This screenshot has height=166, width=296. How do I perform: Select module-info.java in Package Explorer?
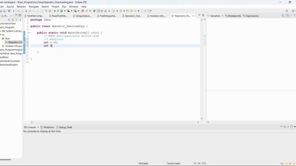pos(12,46)
